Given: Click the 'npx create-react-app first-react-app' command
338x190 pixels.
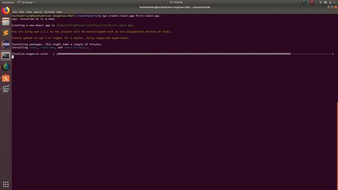Looking at the screenshot, I should pyautogui.click(x=130, y=16).
